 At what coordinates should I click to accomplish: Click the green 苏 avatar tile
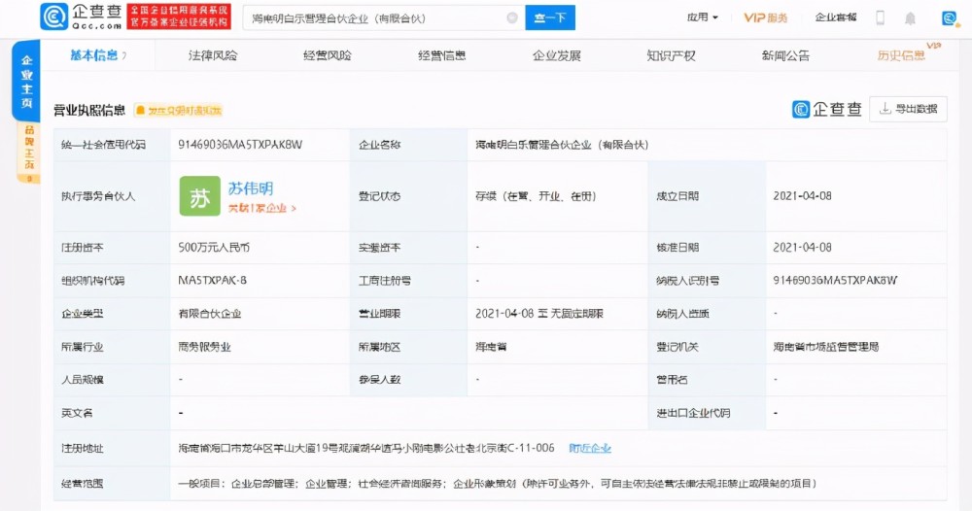click(x=199, y=196)
